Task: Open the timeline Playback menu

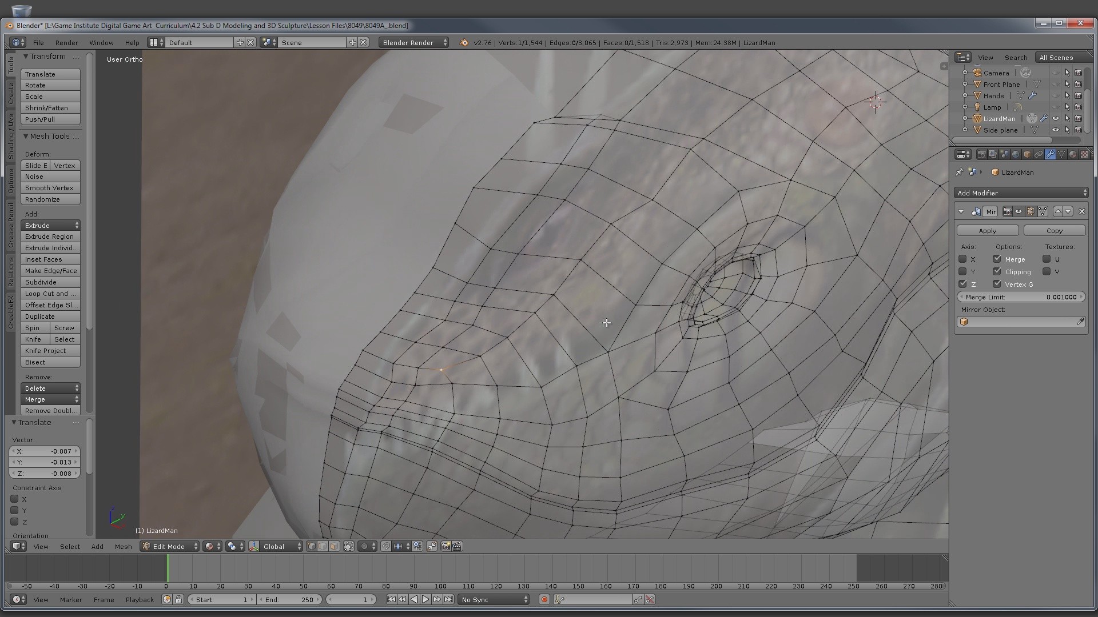Action: pyautogui.click(x=140, y=599)
